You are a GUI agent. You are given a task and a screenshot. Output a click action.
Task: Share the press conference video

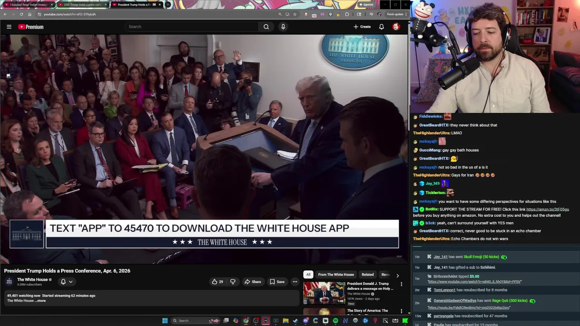[253, 282]
